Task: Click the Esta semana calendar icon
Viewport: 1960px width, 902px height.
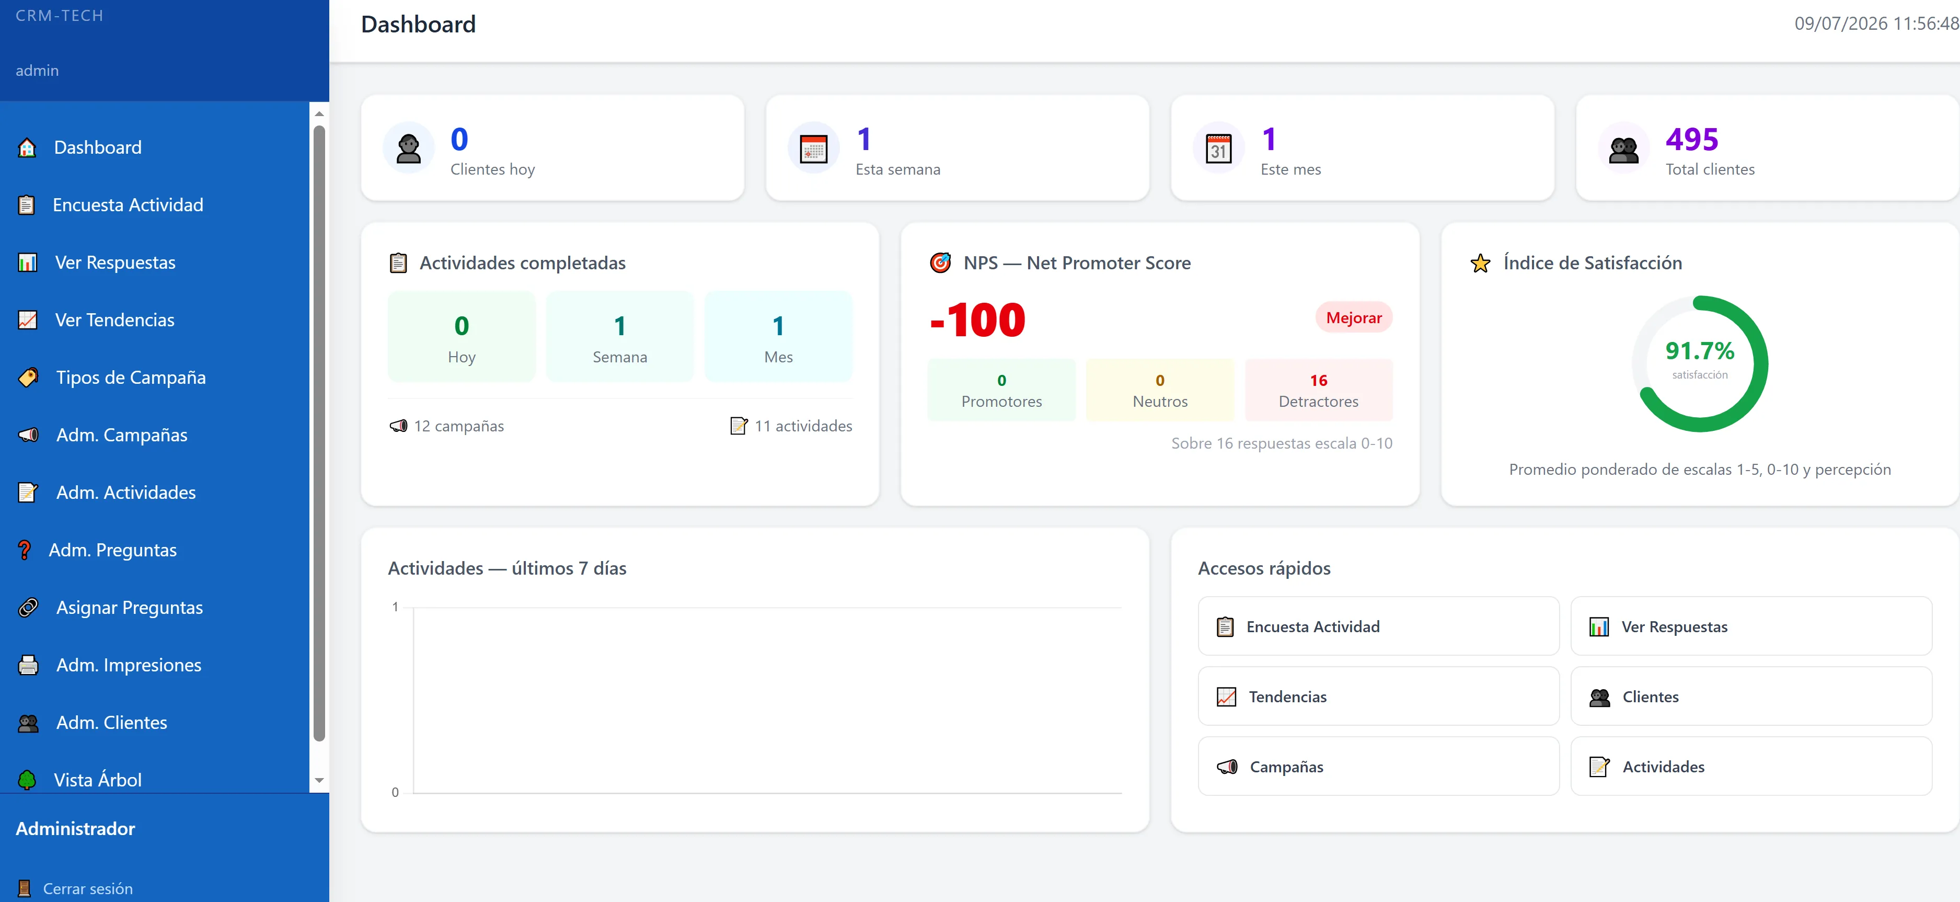Action: pyautogui.click(x=813, y=149)
